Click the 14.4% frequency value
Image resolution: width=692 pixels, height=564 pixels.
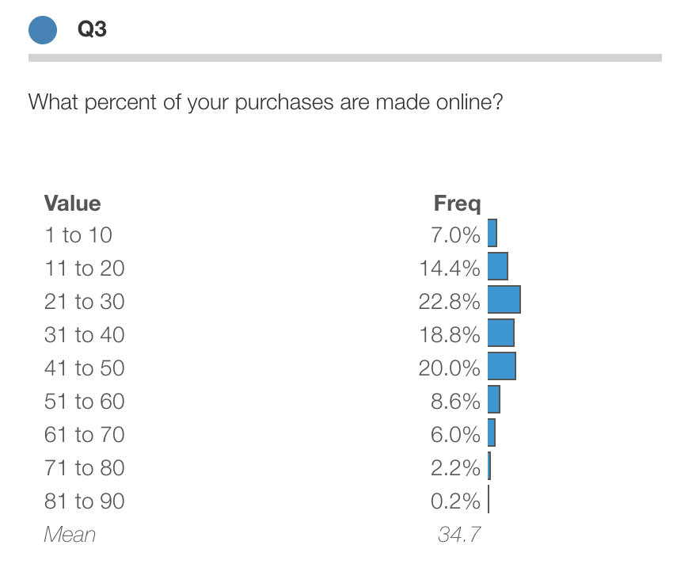(449, 268)
